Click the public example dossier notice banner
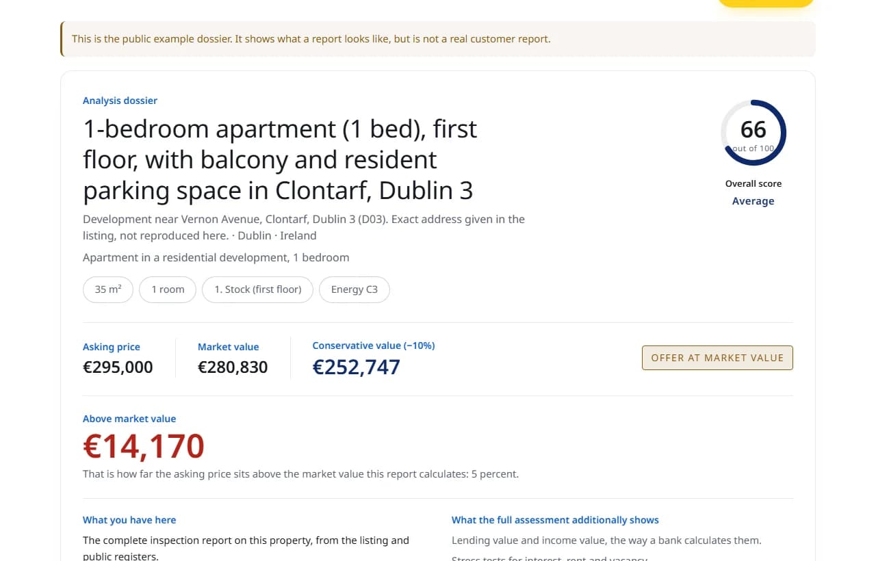Image resolution: width=876 pixels, height=561 pixels. click(x=438, y=39)
